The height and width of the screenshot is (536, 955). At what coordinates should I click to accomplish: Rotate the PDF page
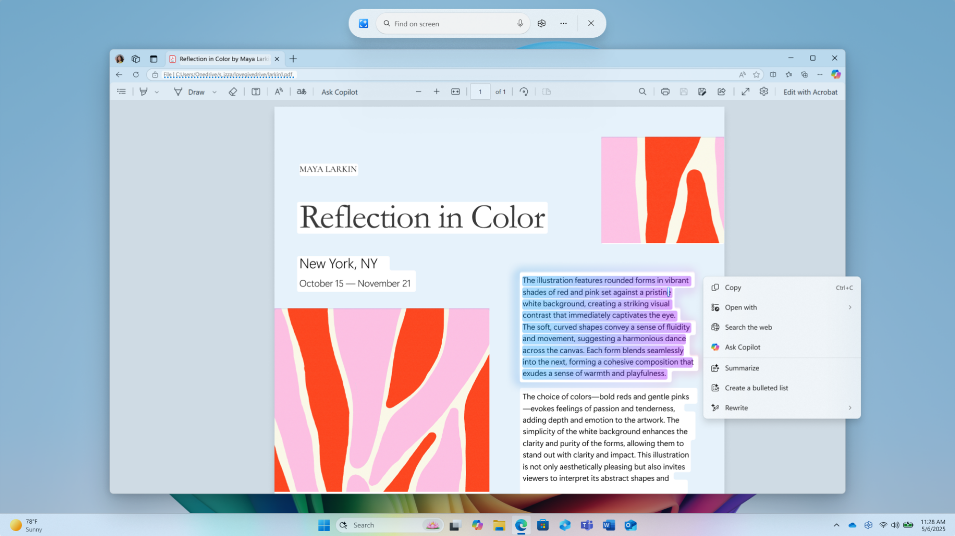pyautogui.click(x=524, y=92)
